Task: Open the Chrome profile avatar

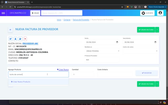Action: (145, 7)
